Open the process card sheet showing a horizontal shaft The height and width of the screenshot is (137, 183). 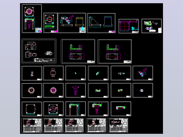(118, 125)
